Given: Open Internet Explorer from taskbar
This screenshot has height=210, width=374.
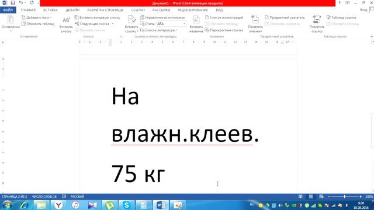Looking at the screenshot, I should click(x=25, y=205).
